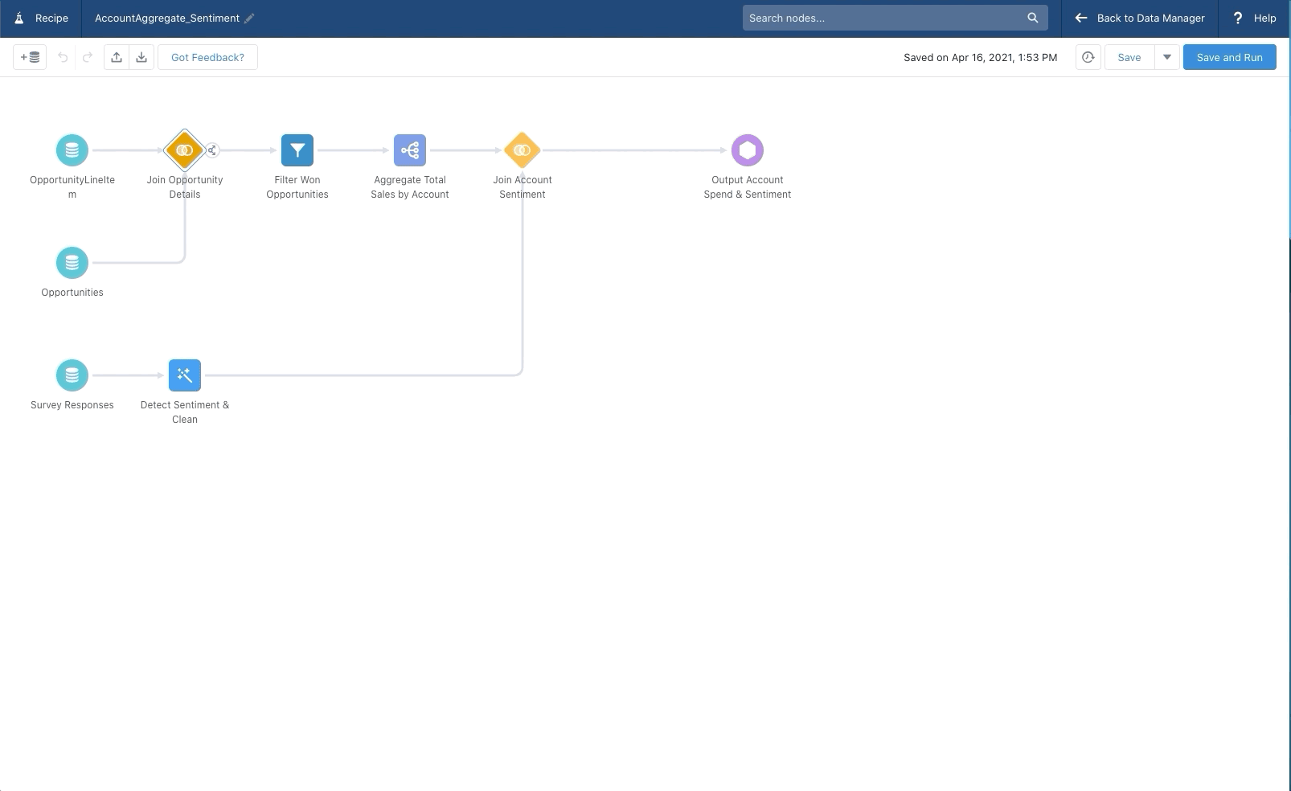Image resolution: width=1291 pixels, height=791 pixels.
Task: Click the upload recipe icon
Action: [117, 57]
